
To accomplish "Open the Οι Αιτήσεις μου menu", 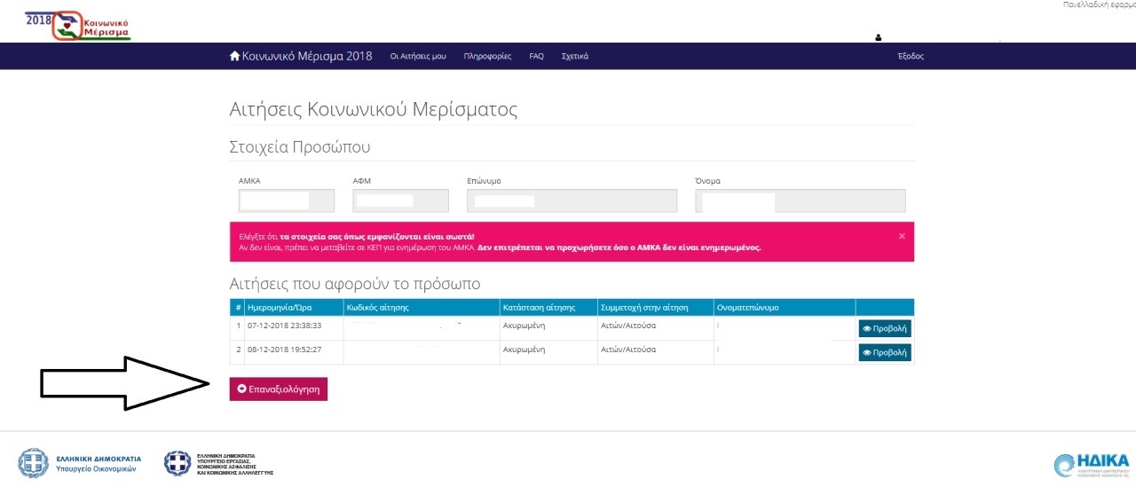I will coord(418,56).
